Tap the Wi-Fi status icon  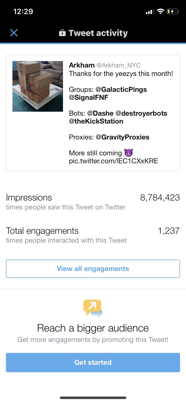(160, 11)
